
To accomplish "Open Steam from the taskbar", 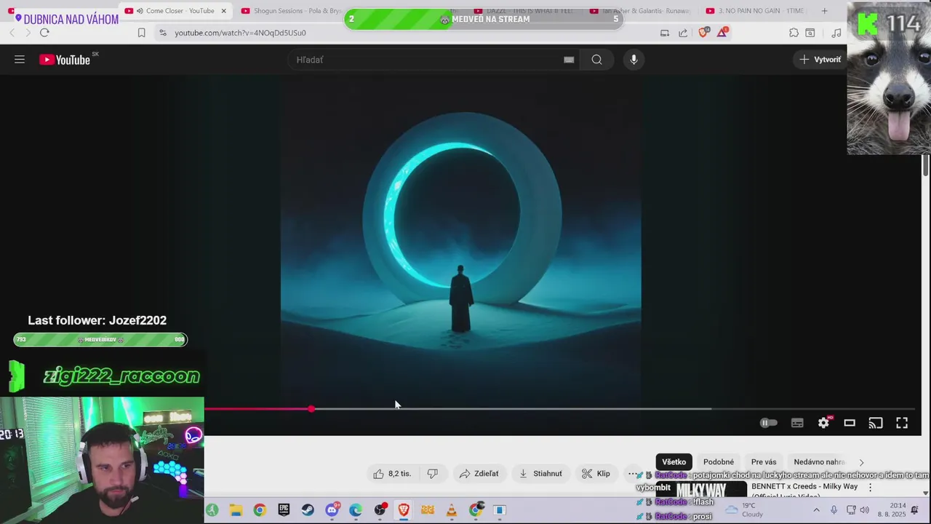I will [x=308, y=510].
